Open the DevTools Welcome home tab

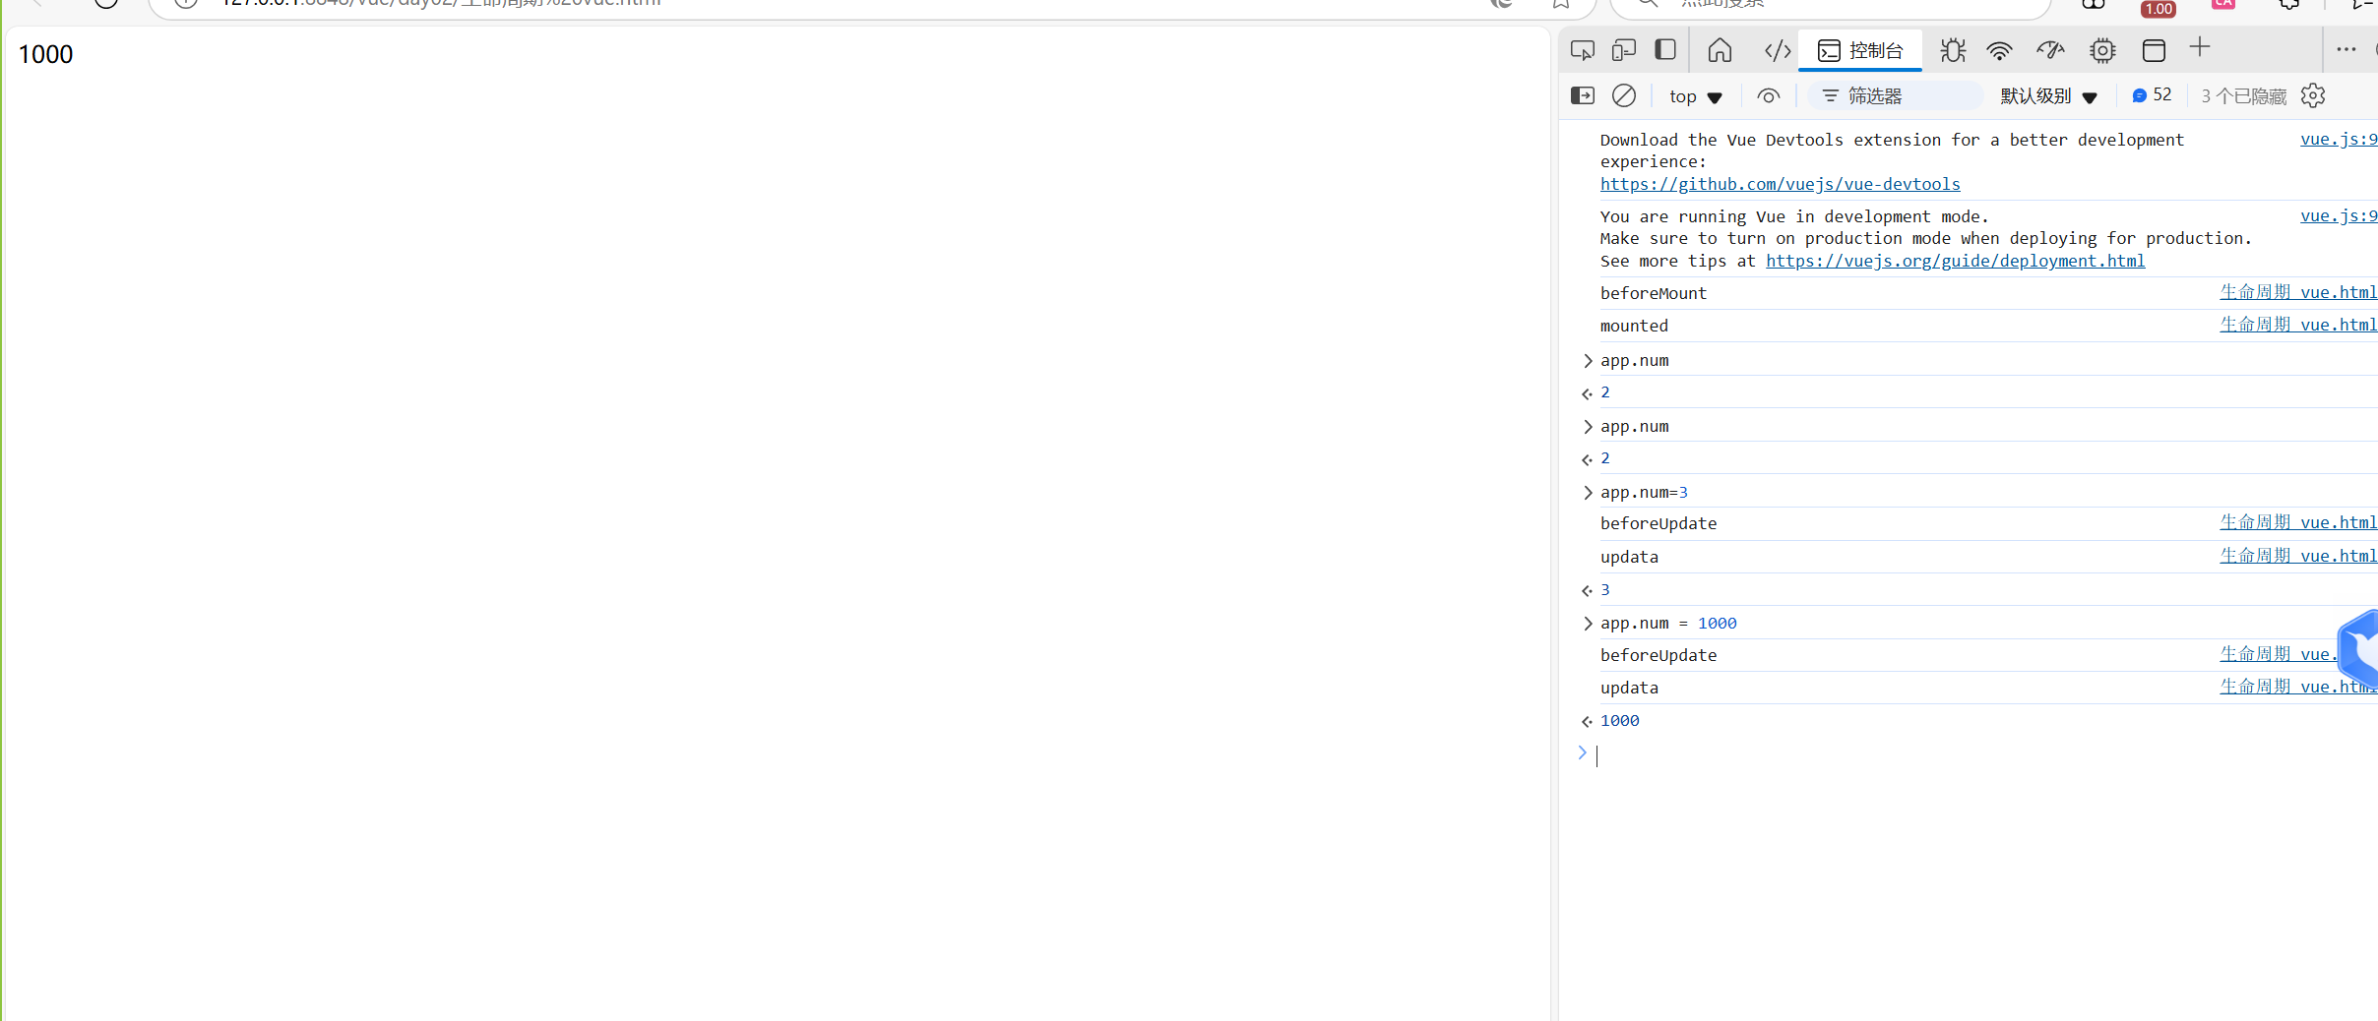(1720, 50)
